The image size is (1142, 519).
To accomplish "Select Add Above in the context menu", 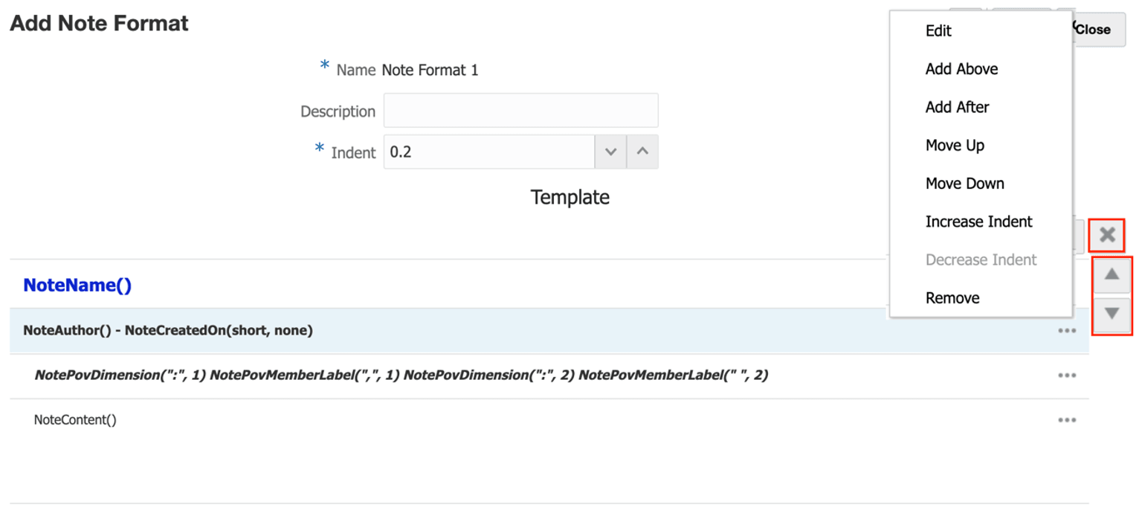I will pyautogui.click(x=961, y=69).
